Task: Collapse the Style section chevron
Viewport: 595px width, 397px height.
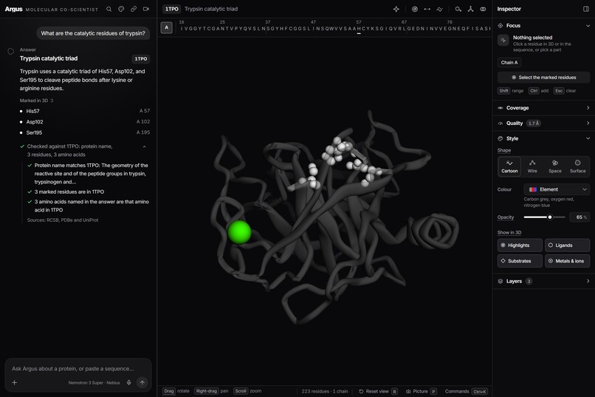Action: 588,139
